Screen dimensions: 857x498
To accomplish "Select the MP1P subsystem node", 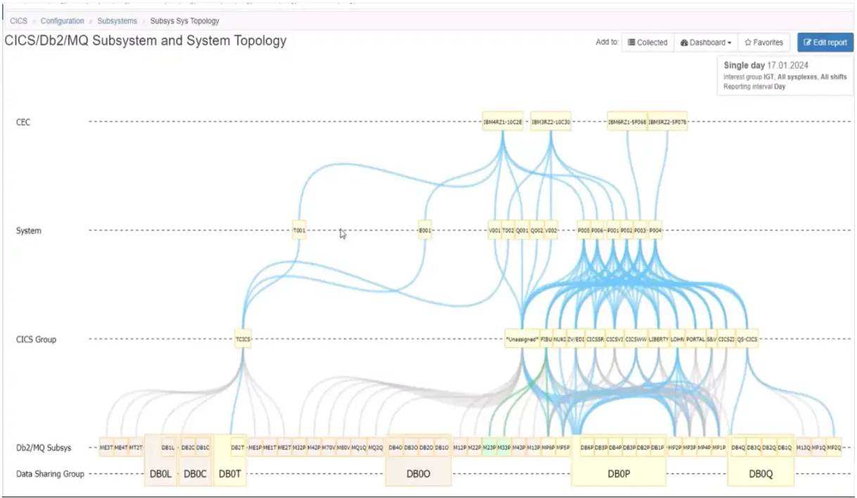I will [x=719, y=447].
